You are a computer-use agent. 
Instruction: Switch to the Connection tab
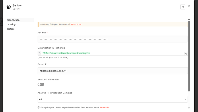point(20,20)
